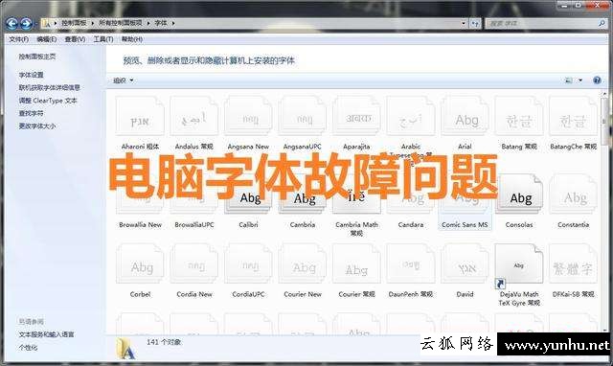Viewport: 613px width, 366px height.
Task: Select the BrowalliaUPC font label
Action: 193,225
